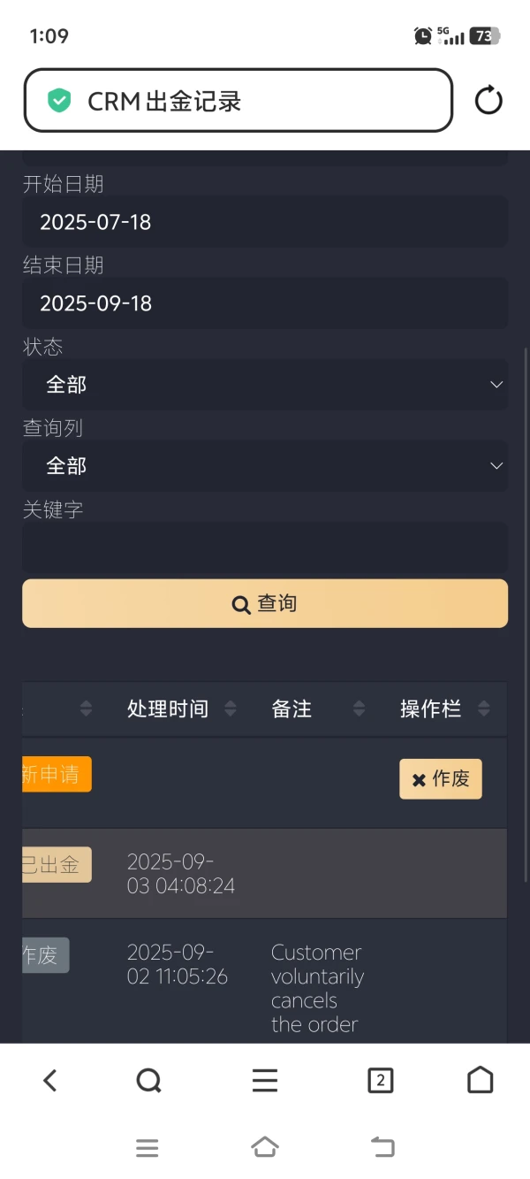Toggle sorting on the 备注 column

360,708
